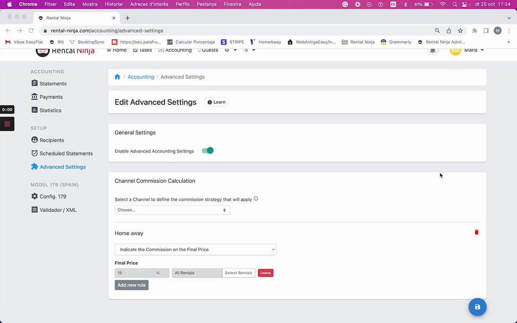Show more bookmarks chevron
517x323 pixels.
click(509, 42)
